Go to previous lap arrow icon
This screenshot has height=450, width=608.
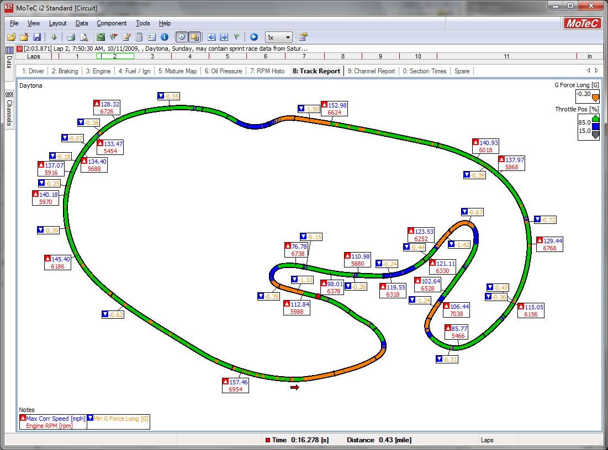tap(212, 37)
